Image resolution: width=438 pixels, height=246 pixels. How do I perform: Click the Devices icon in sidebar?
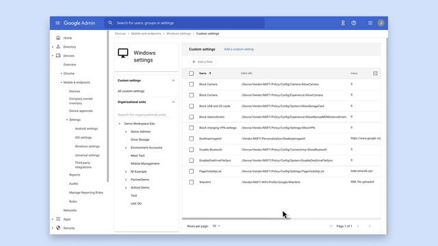point(58,55)
